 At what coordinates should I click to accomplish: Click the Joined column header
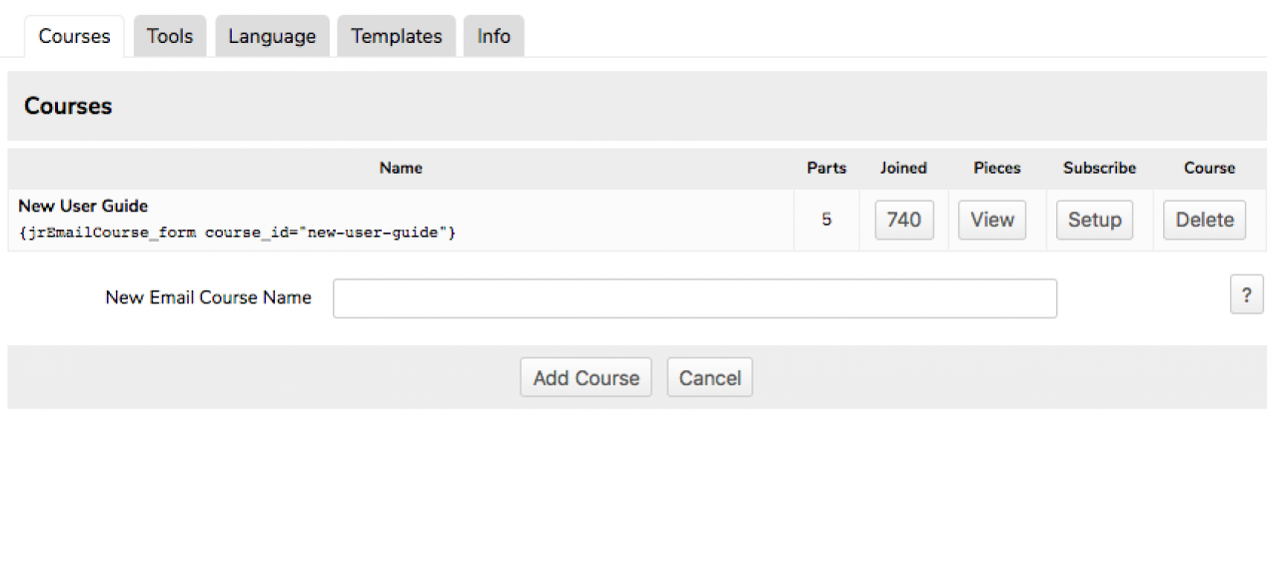[x=903, y=169]
